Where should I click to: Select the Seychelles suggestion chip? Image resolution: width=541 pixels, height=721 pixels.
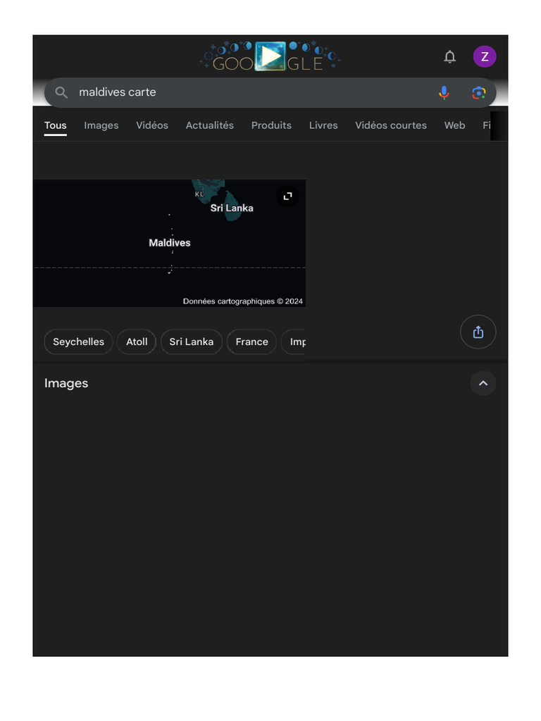pyautogui.click(x=78, y=341)
